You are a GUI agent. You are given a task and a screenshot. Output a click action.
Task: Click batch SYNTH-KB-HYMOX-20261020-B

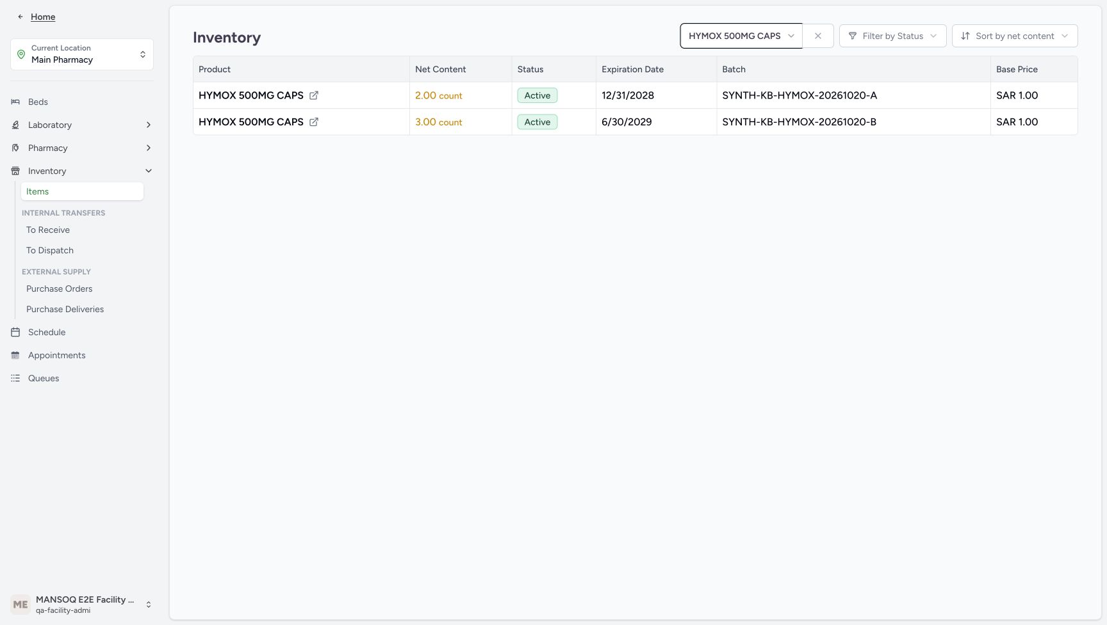click(799, 122)
